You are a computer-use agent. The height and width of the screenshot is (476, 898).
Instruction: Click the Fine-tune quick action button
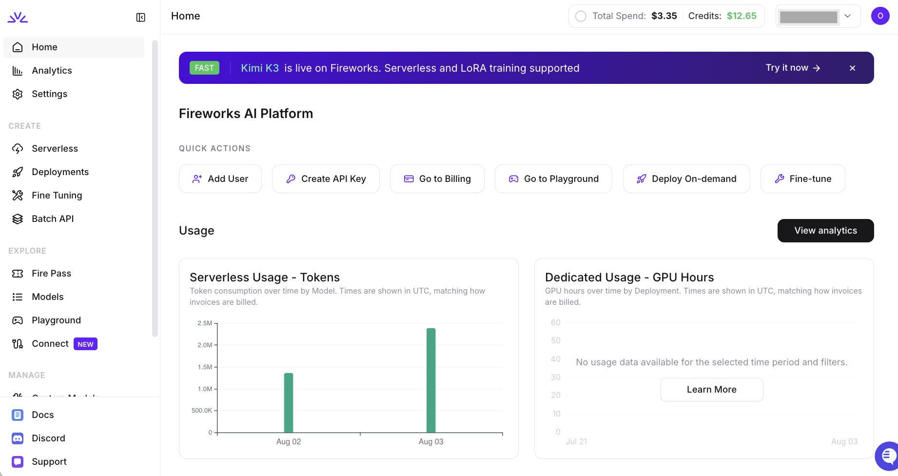coord(803,179)
